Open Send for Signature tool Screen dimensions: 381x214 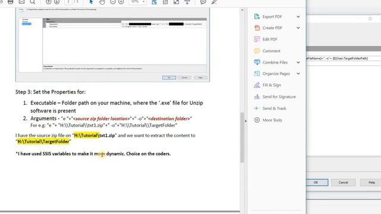(x=279, y=97)
